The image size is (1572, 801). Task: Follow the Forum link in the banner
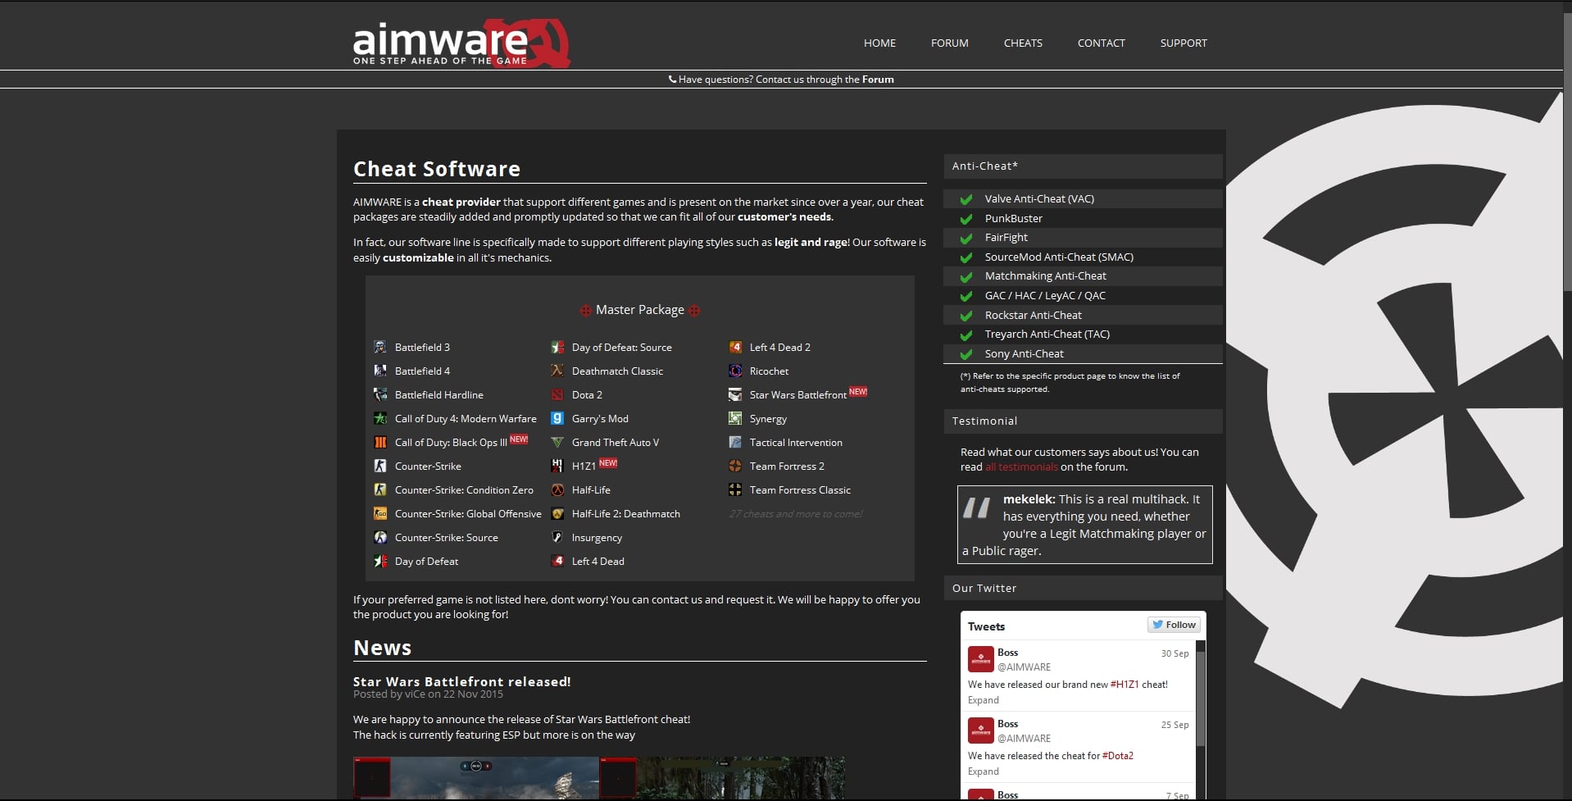(x=878, y=80)
